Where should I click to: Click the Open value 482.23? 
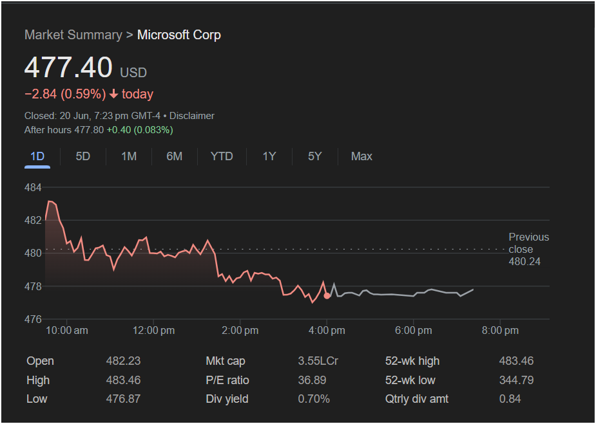pyautogui.click(x=123, y=361)
